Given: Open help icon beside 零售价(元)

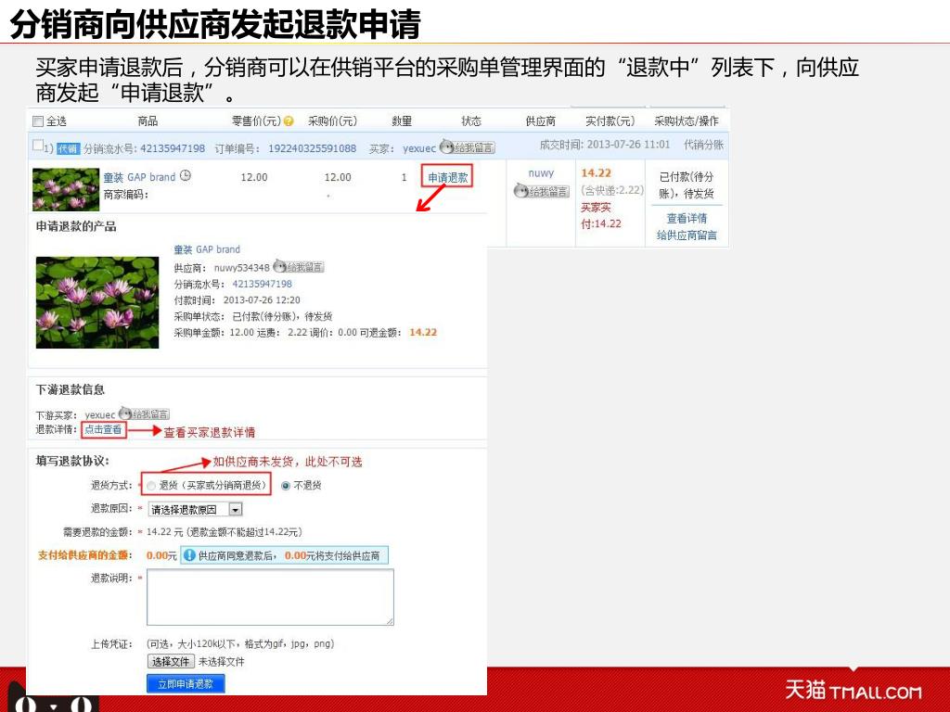Looking at the screenshot, I should [x=289, y=121].
